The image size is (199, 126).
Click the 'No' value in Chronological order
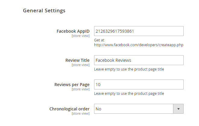coord(99,109)
